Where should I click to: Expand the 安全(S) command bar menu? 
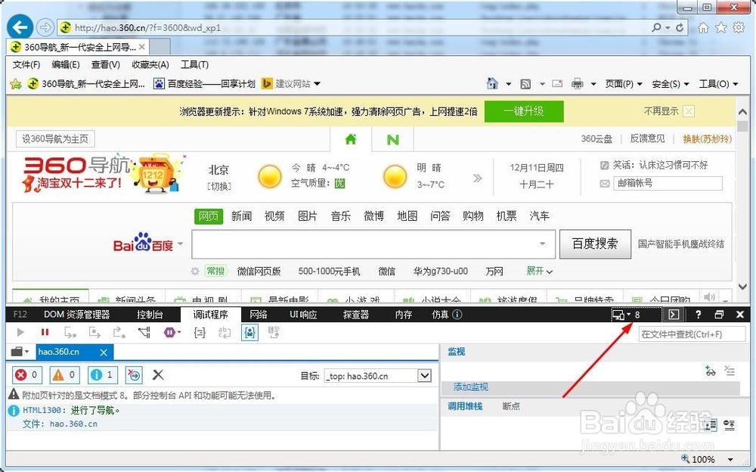(670, 84)
